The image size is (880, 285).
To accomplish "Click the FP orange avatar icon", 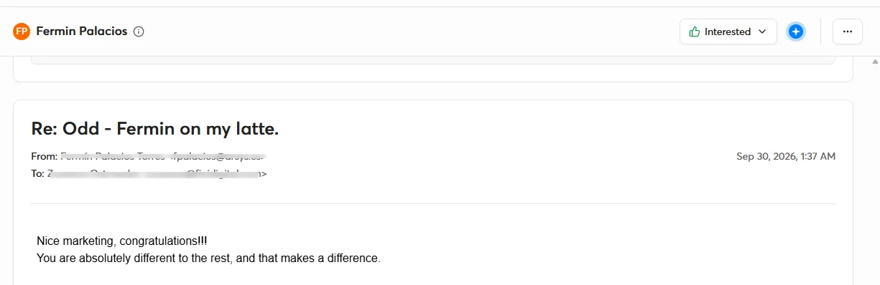I will click(22, 32).
